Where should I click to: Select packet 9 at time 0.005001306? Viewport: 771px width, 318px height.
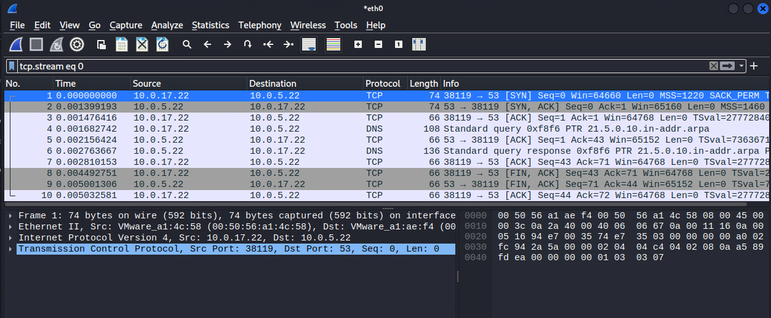387,185
